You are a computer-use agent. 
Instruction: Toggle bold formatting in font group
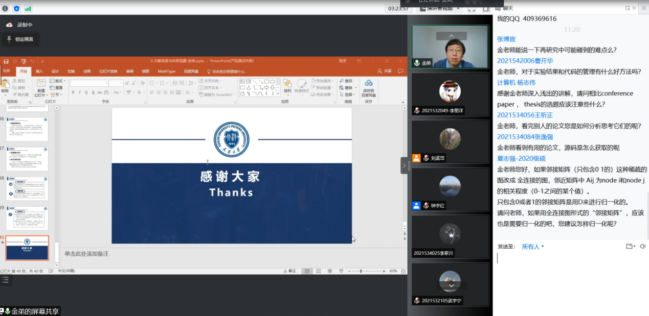73,92
